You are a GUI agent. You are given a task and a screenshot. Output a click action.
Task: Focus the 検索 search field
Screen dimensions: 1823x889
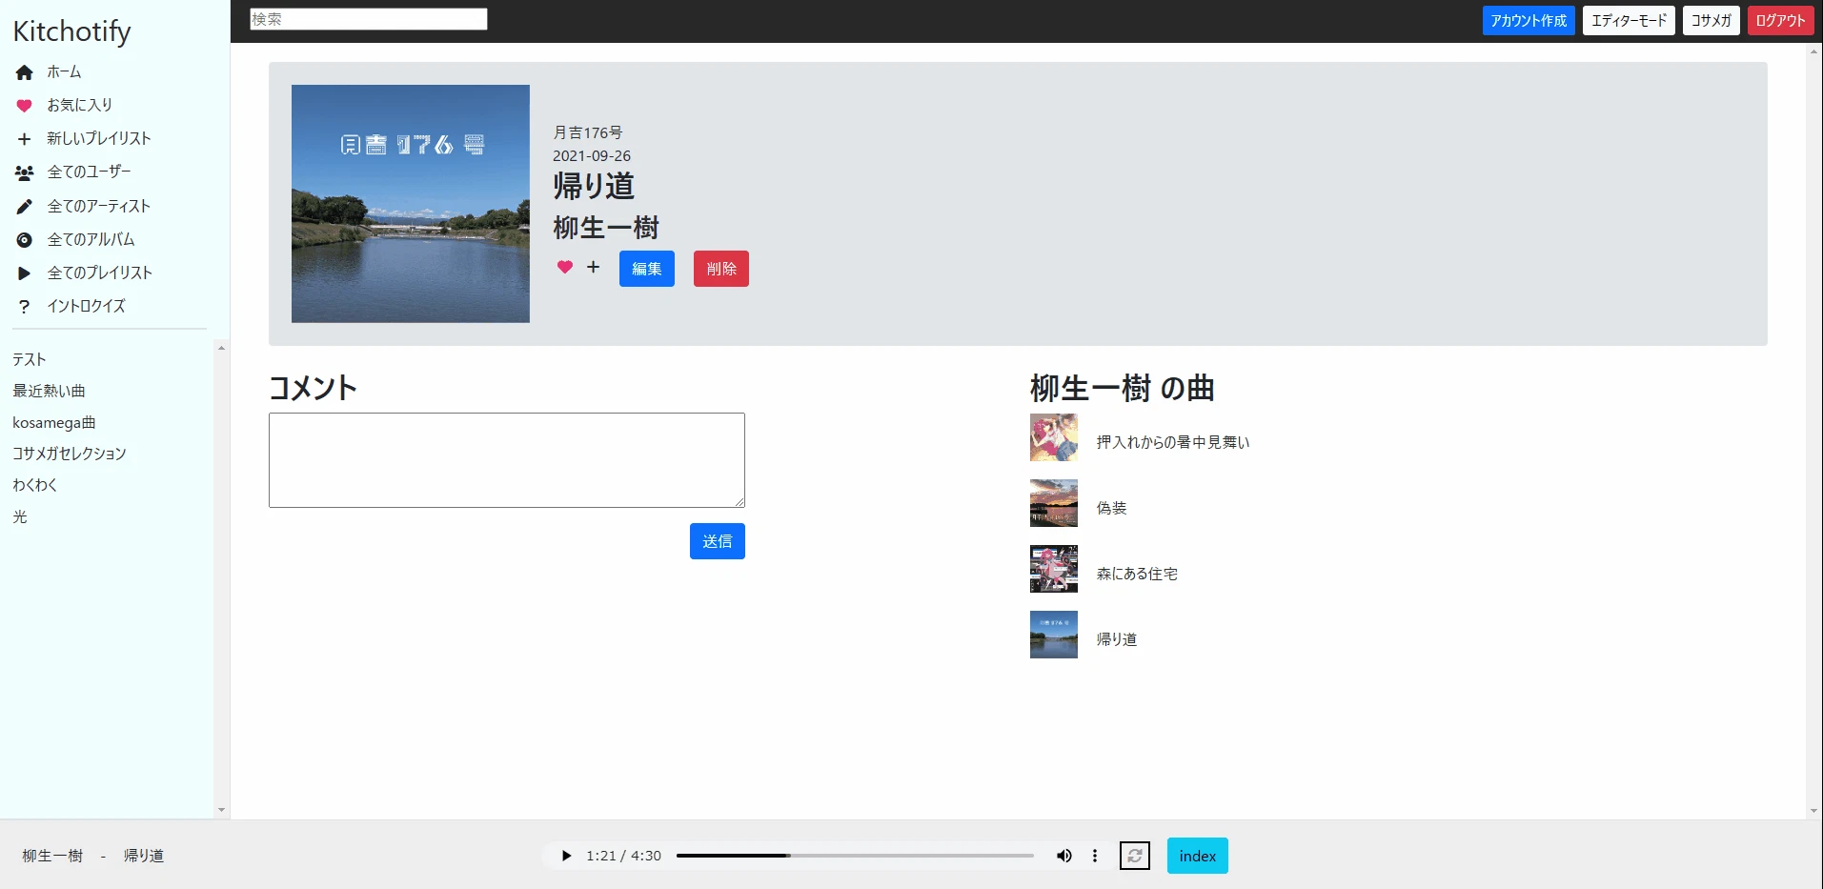point(369,19)
